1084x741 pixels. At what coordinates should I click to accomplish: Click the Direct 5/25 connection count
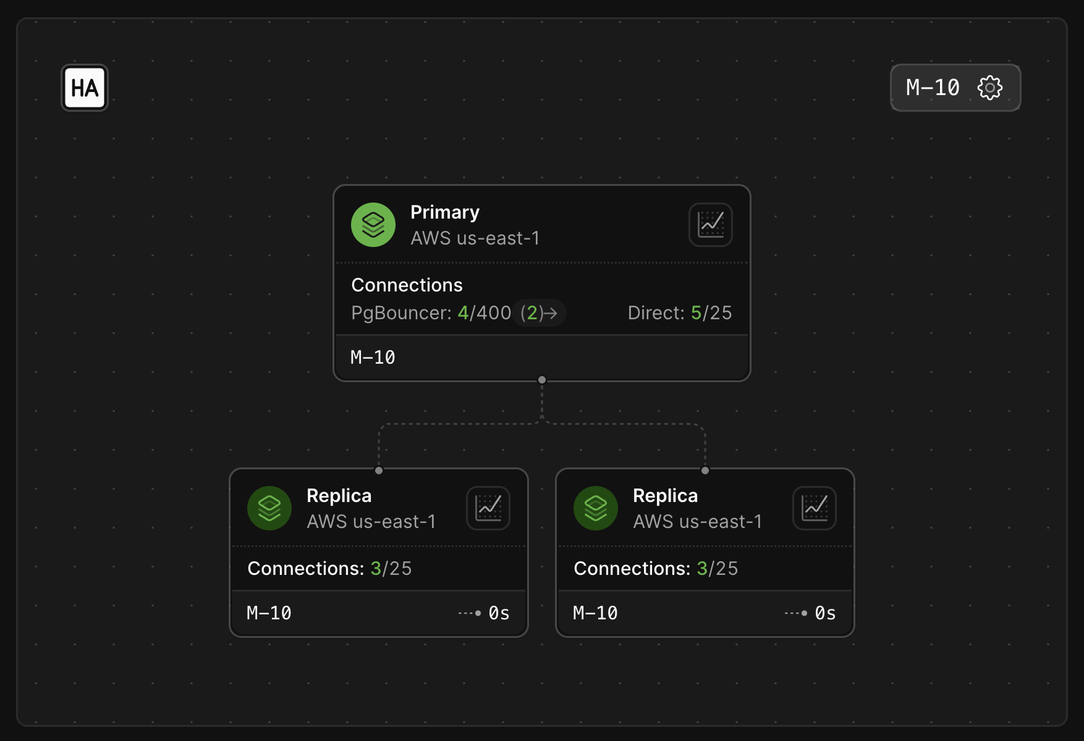click(x=679, y=313)
